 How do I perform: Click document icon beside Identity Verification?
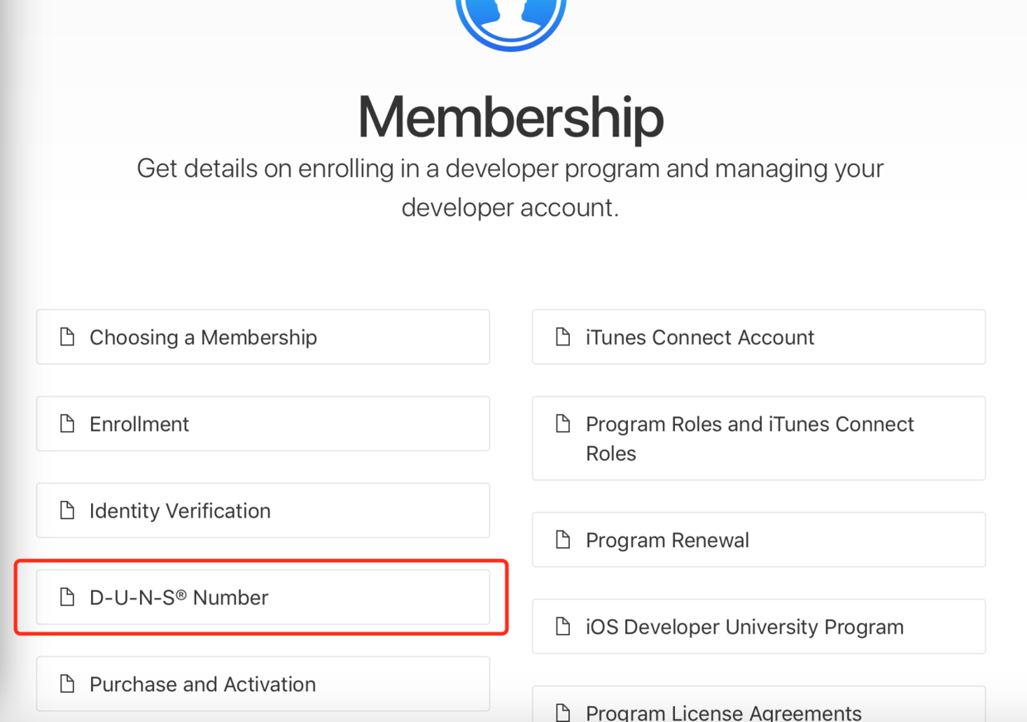pyautogui.click(x=67, y=511)
